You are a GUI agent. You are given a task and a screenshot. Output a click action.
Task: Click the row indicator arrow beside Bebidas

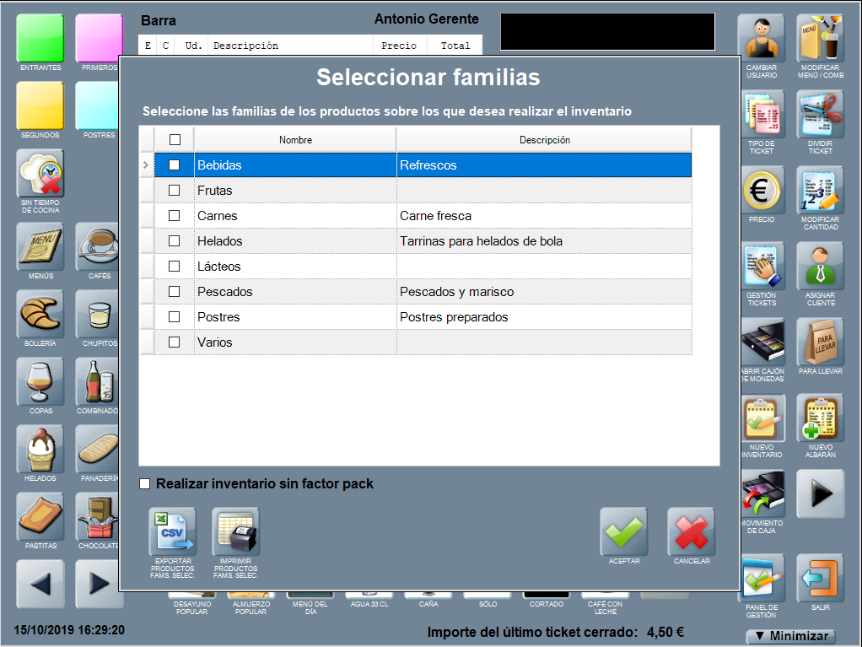coord(147,165)
